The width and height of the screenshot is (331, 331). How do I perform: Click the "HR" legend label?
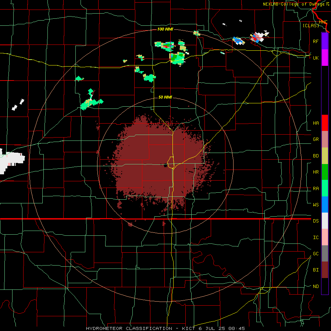coord(316,172)
